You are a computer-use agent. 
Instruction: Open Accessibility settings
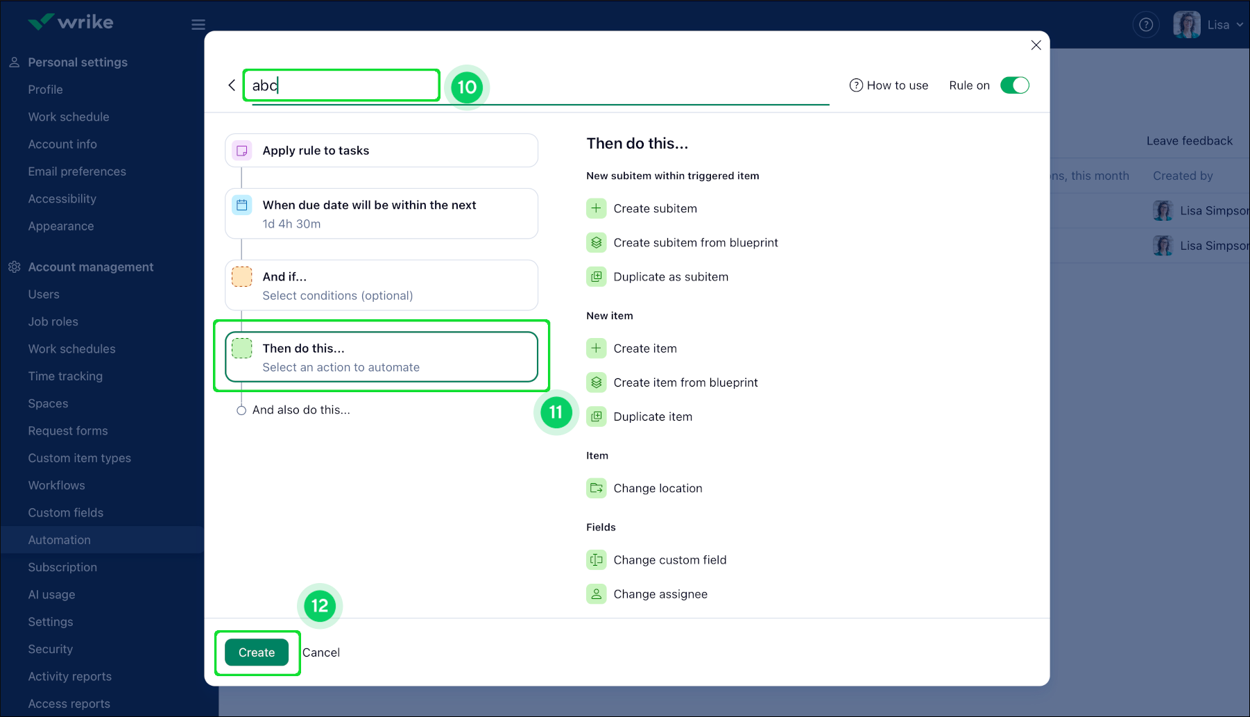tap(62, 199)
